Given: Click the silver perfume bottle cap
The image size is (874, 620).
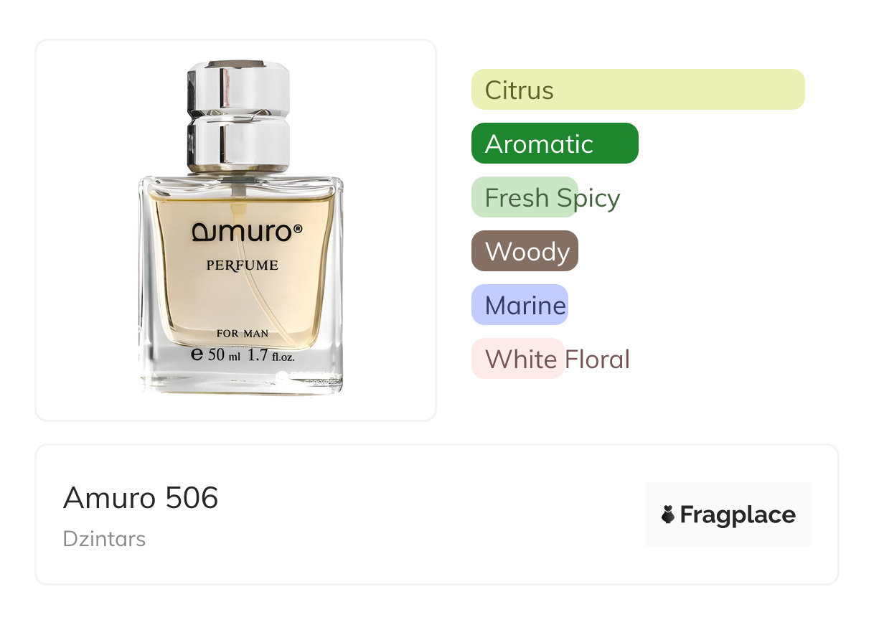Looking at the screenshot, I should point(238,115).
